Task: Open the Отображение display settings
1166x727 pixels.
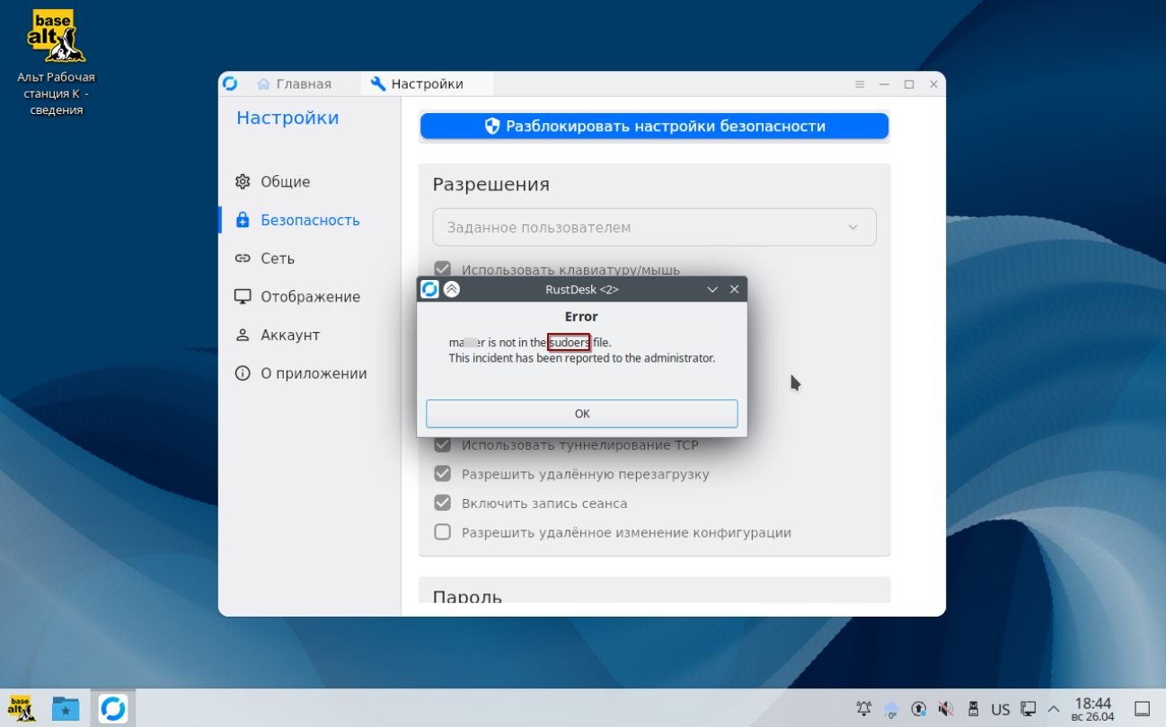Action: 309,297
